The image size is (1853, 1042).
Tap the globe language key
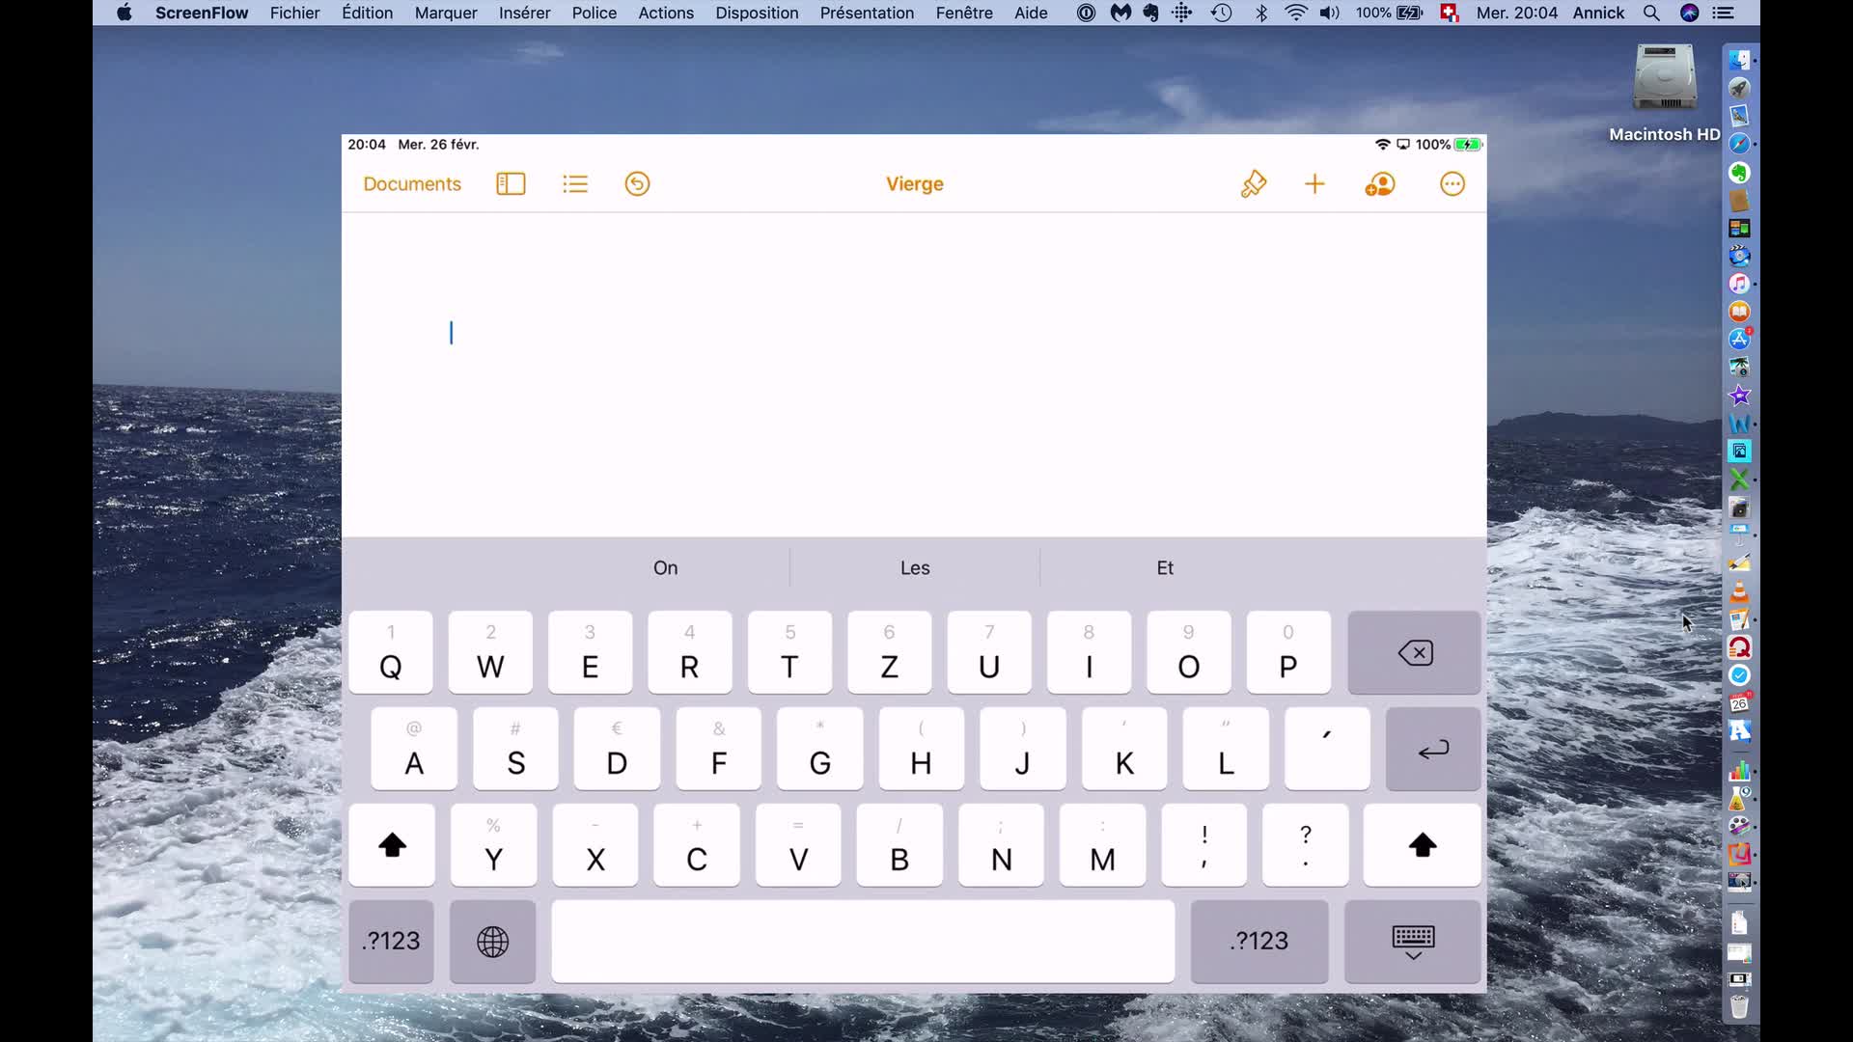coord(492,942)
